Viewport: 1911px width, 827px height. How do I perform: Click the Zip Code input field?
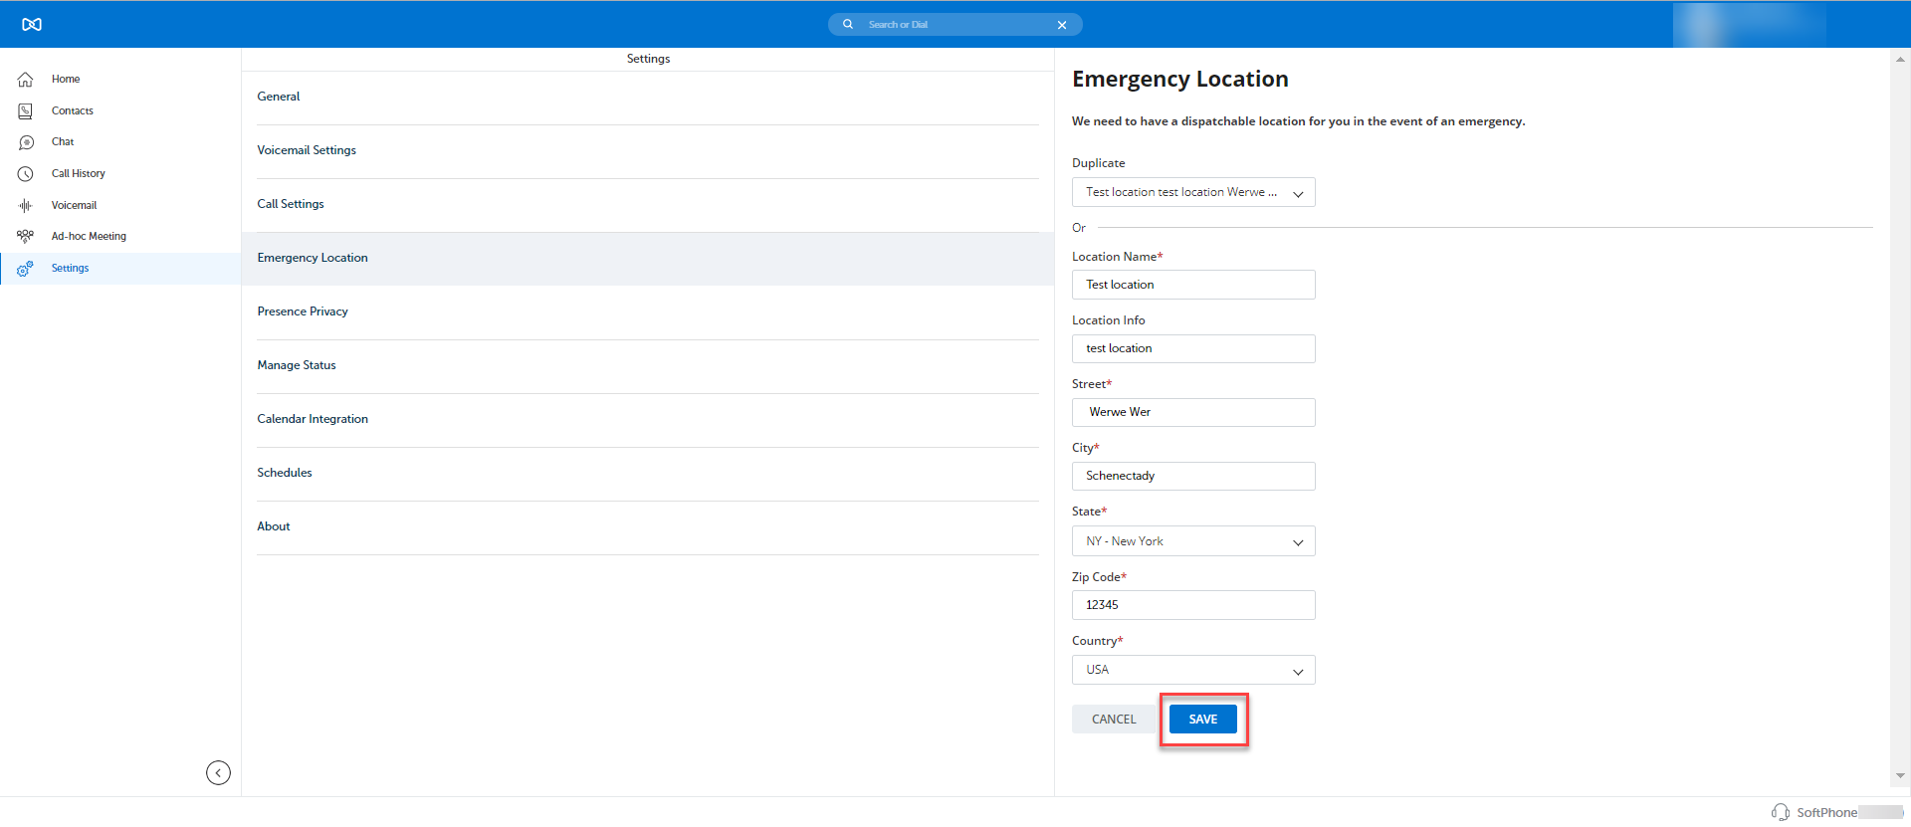tap(1192, 605)
